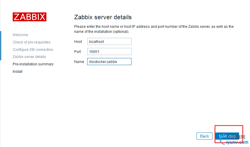This screenshot has height=147, width=250.
Task: Click the ZABBIX logo
Action: (30, 17)
